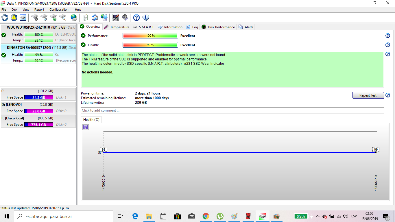Screen dimensions: 395x222
Task: Open configuration via monitor-with-screwdriver icon
Action: click(116, 18)
